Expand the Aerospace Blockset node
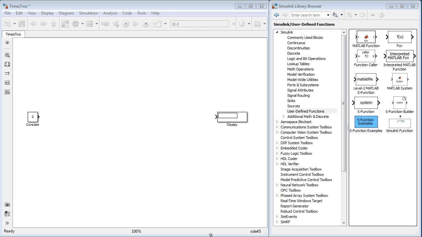 [x=277, y=122]
